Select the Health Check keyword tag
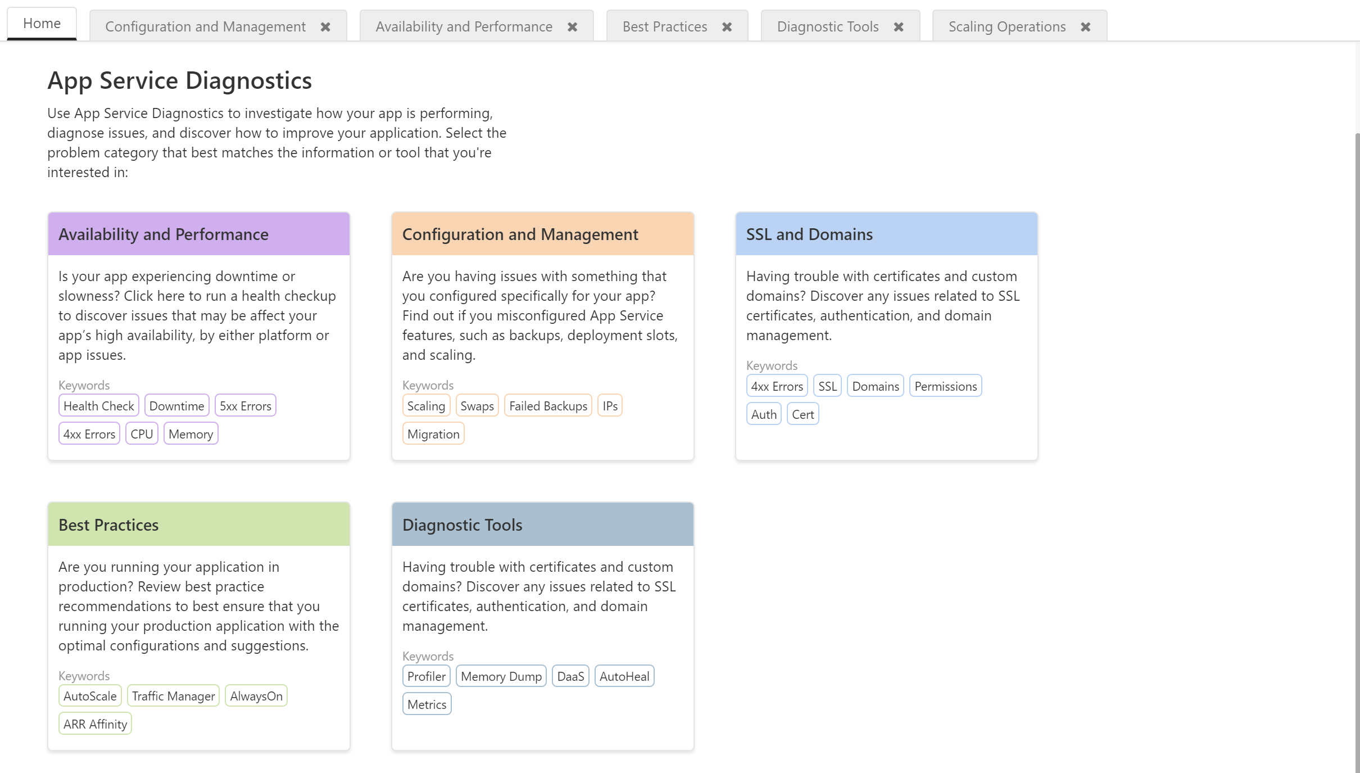The image size is (1360, 773). (98, 406)
